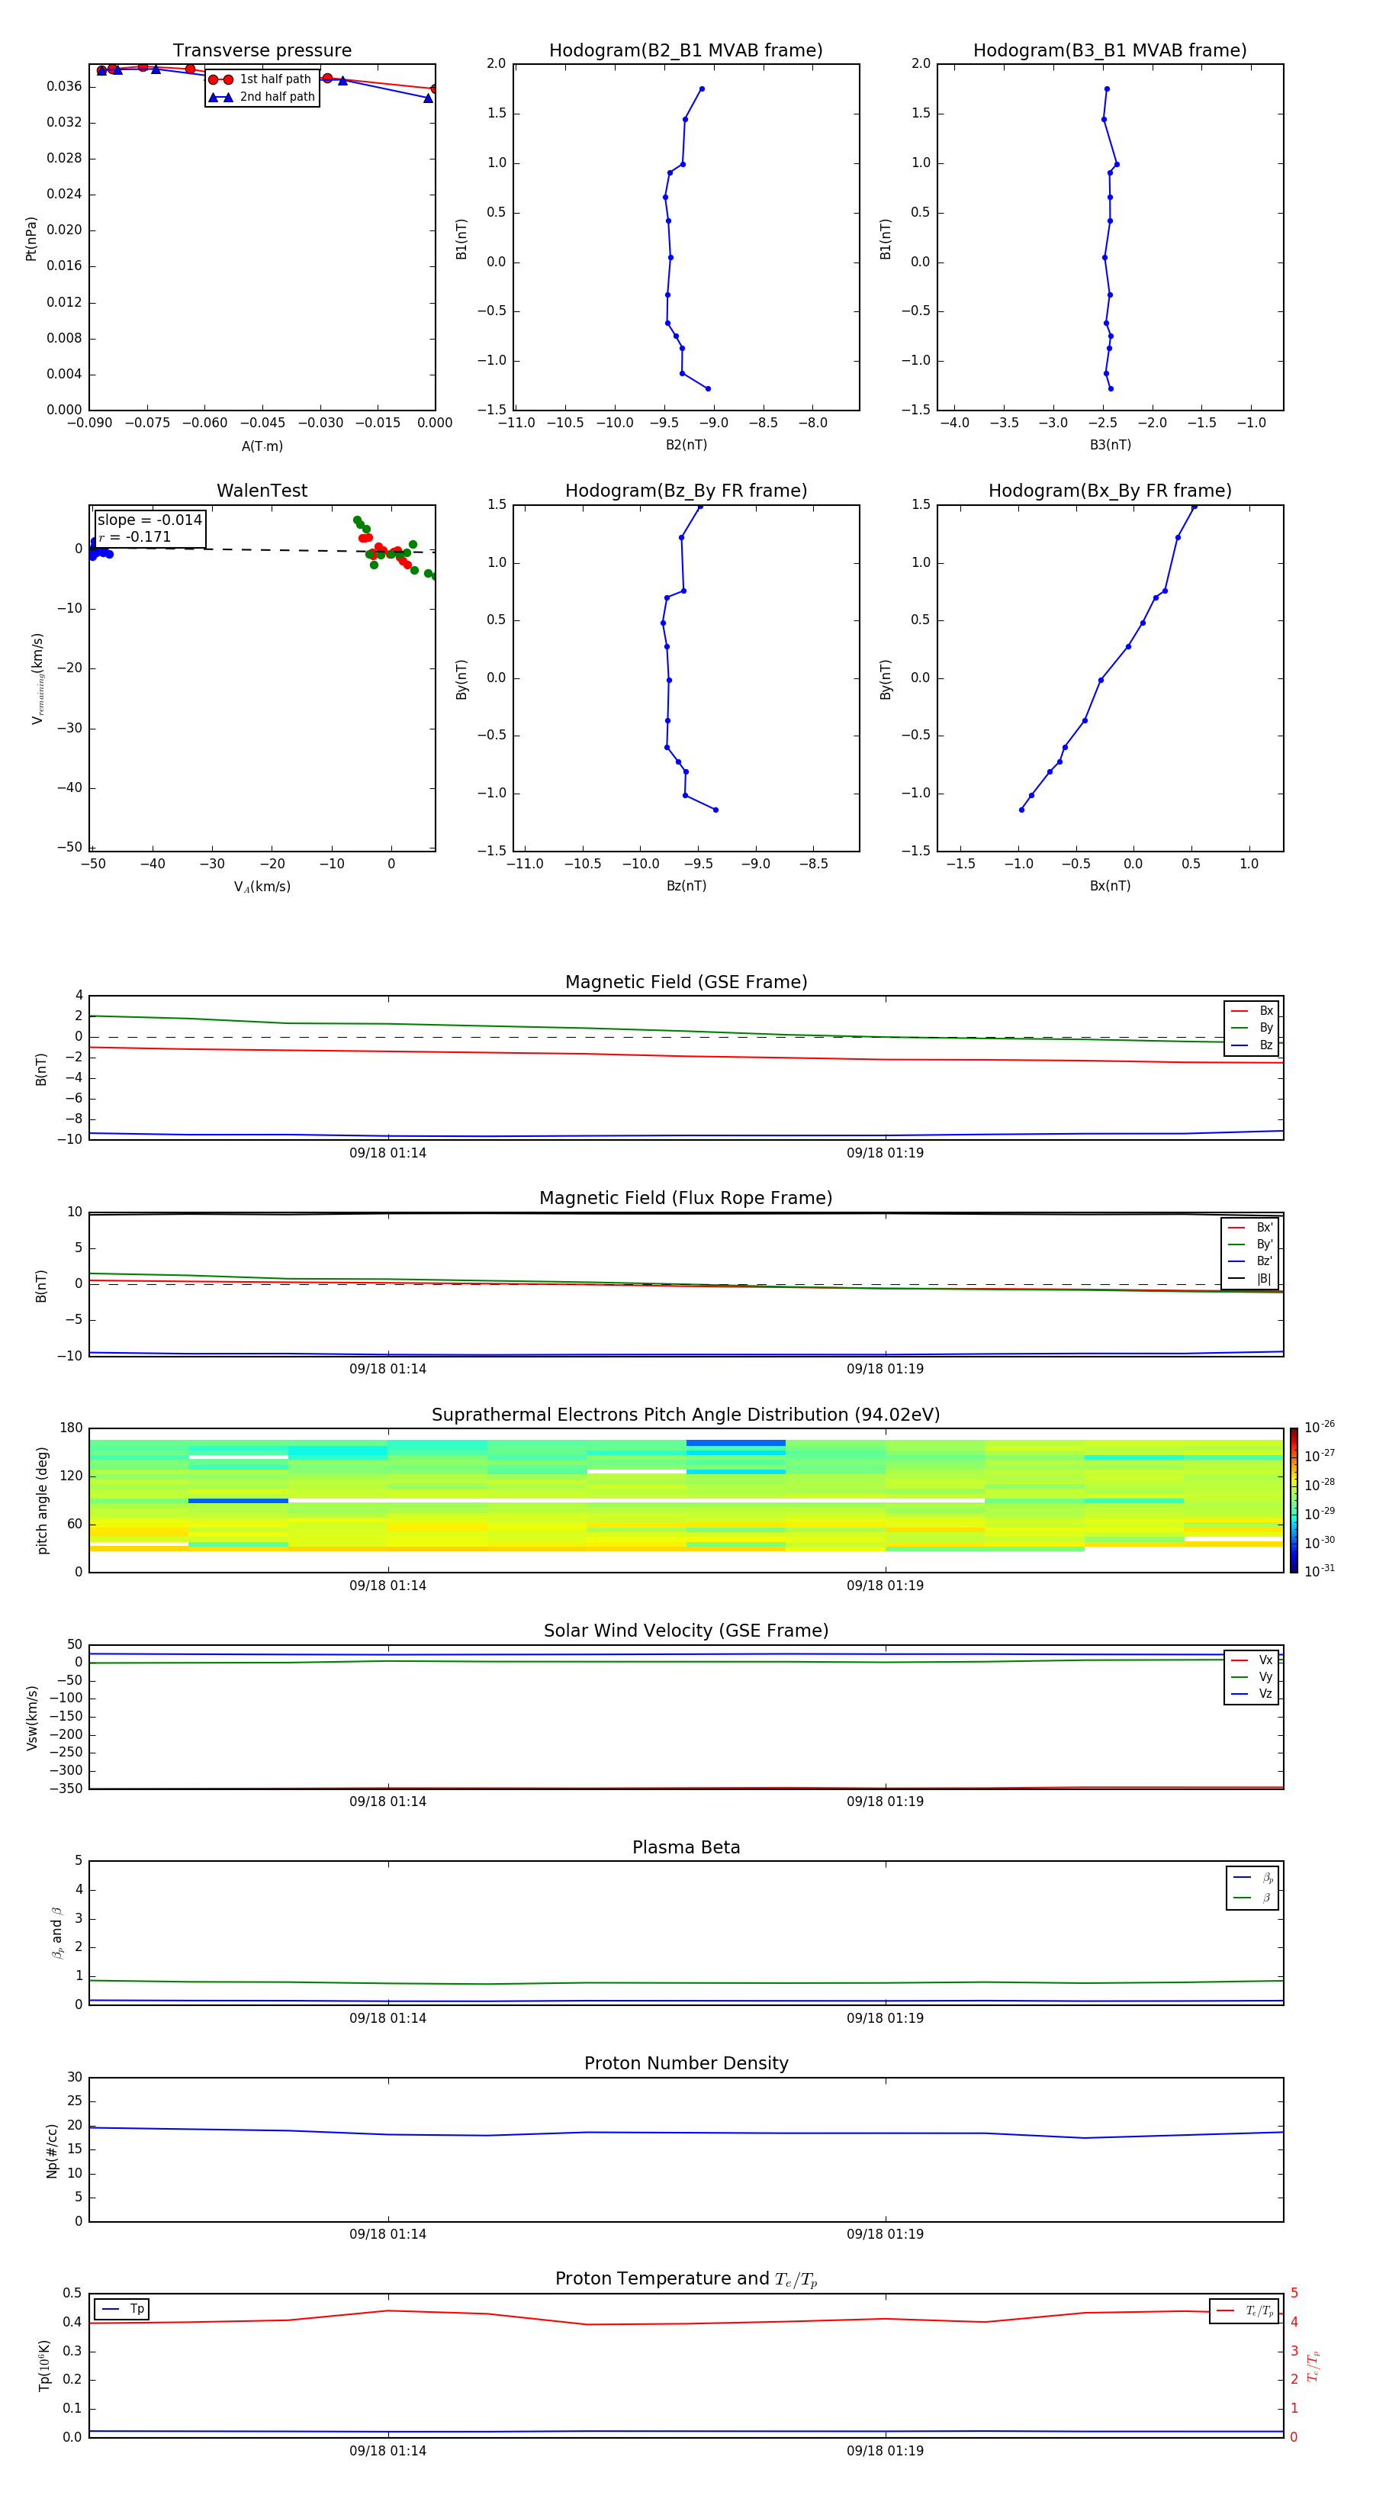This screenshot has height=2518, width=1373.
Task: Click the "Bz" legend entry in GSE magnetic field plot
Action: pyautogui.click(x=1252, y=1046)
